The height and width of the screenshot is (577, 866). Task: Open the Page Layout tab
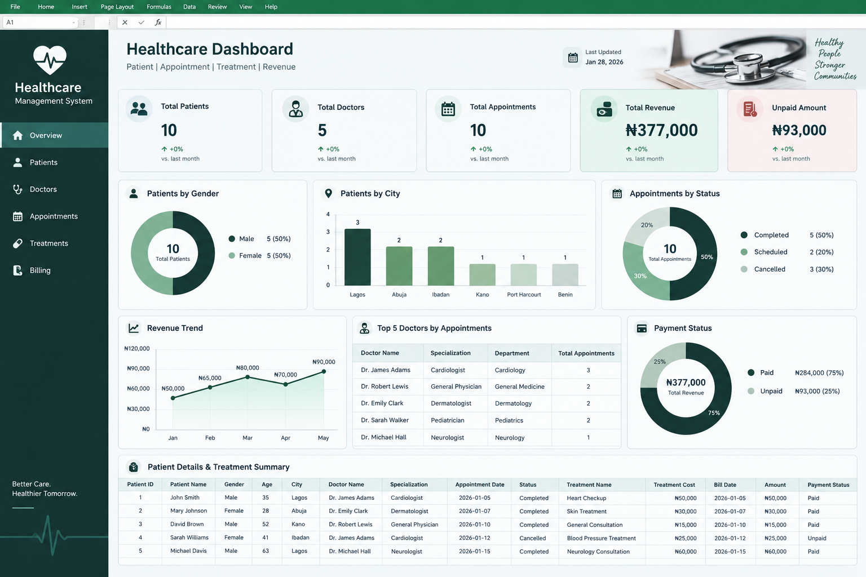click(117, 7)
